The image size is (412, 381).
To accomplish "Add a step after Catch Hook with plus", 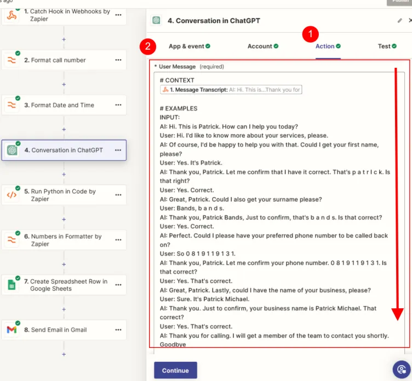I will coord(64,39).
